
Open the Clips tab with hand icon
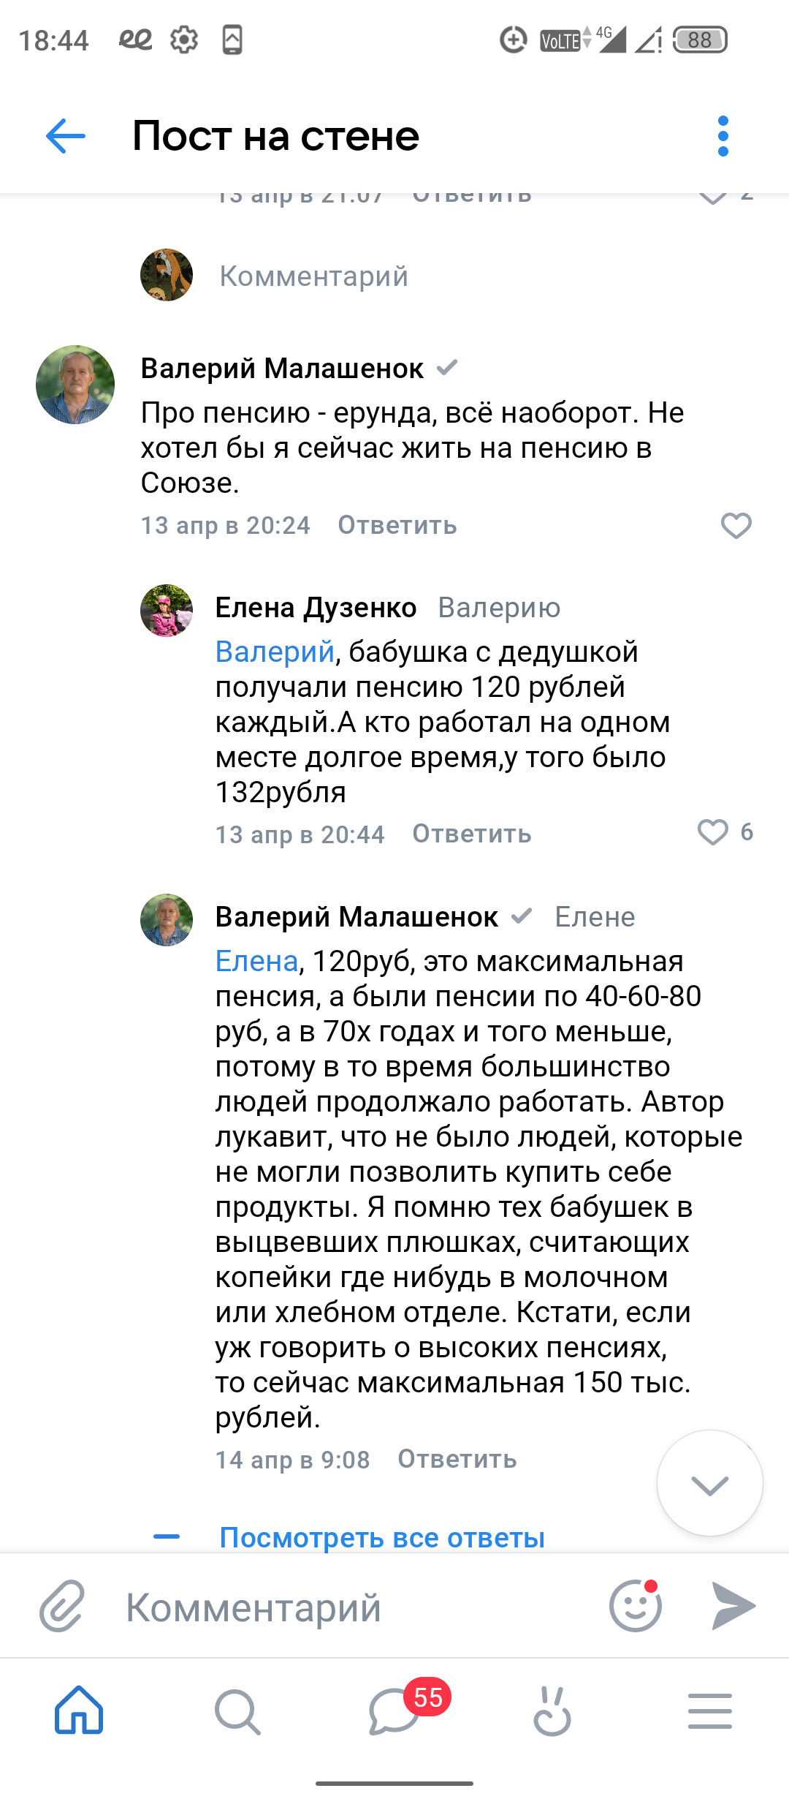(552, 1711)
